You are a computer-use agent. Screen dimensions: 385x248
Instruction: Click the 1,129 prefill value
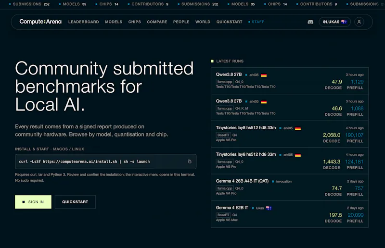[x=357, y=82]
